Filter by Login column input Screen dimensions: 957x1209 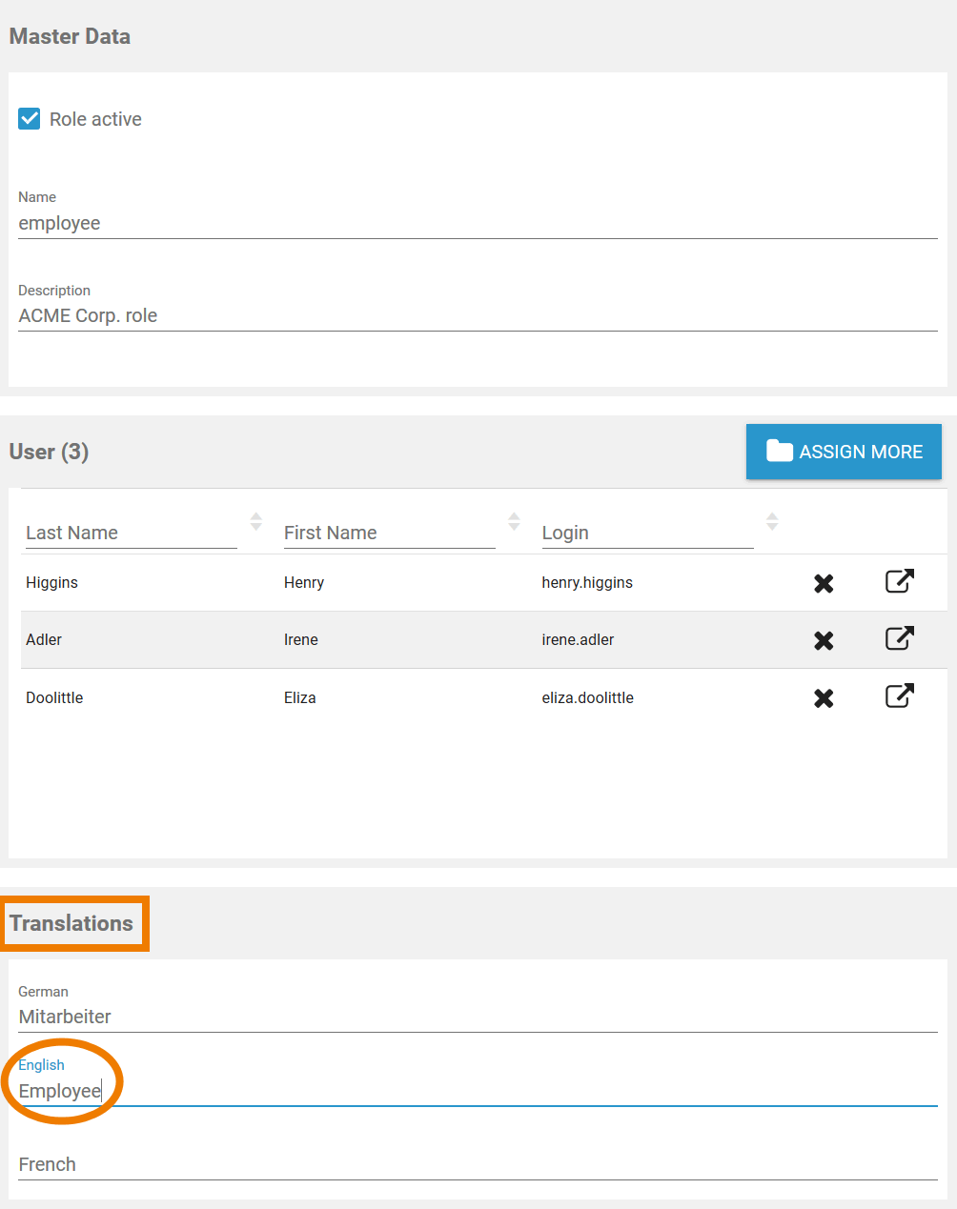coord(647,533)
